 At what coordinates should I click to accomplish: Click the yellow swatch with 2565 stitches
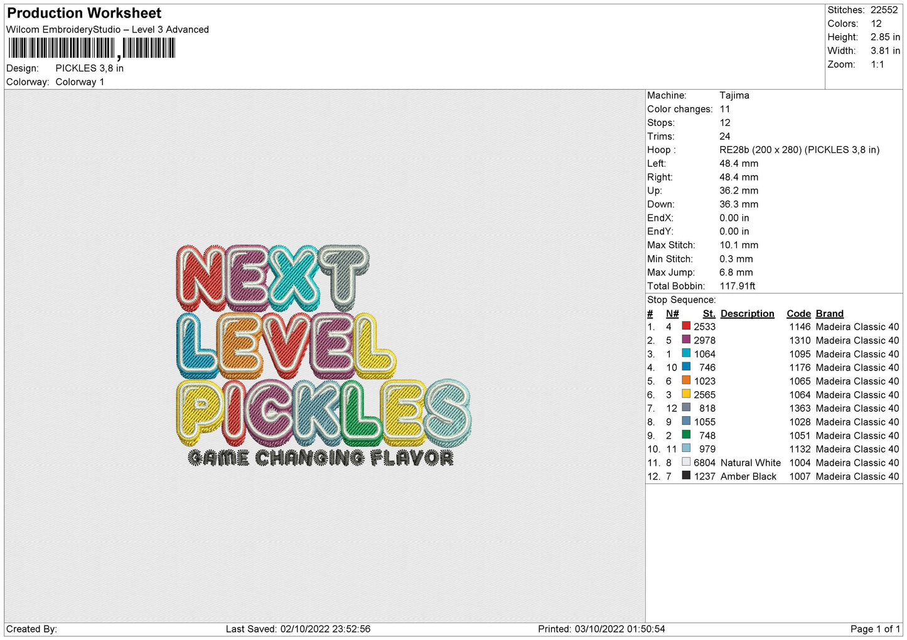point(686,394)
